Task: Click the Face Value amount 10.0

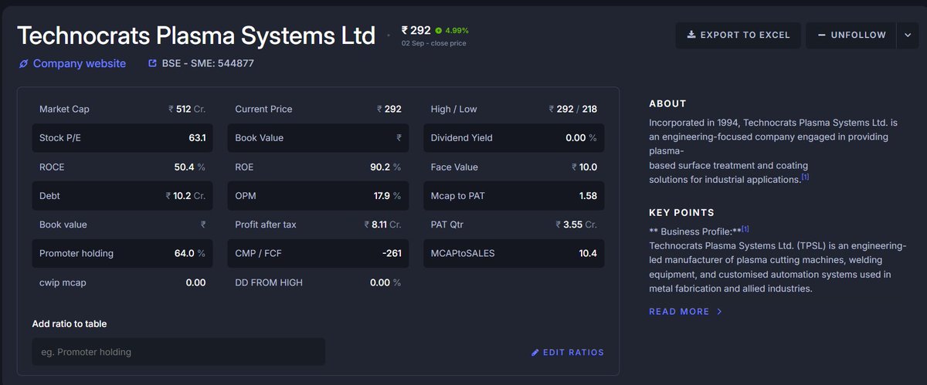Action: (x=585, y=167)
